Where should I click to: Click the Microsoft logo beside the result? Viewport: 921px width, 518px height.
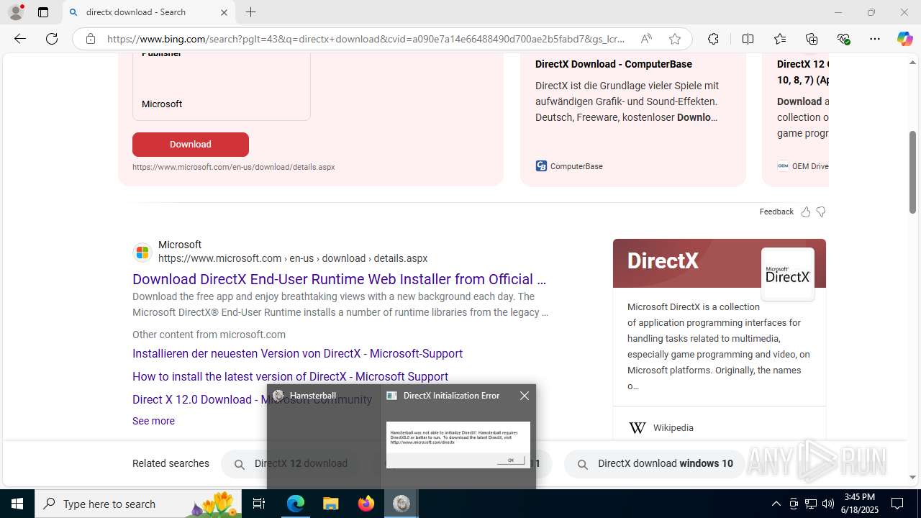coord(142,252)
